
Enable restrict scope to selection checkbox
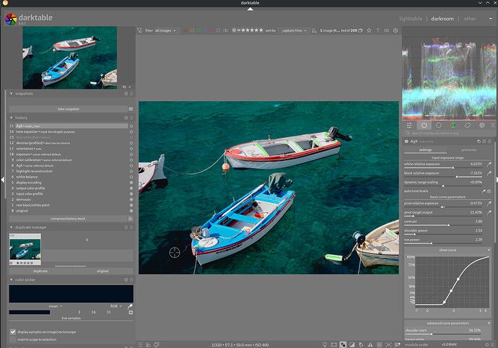coord(13,339)
